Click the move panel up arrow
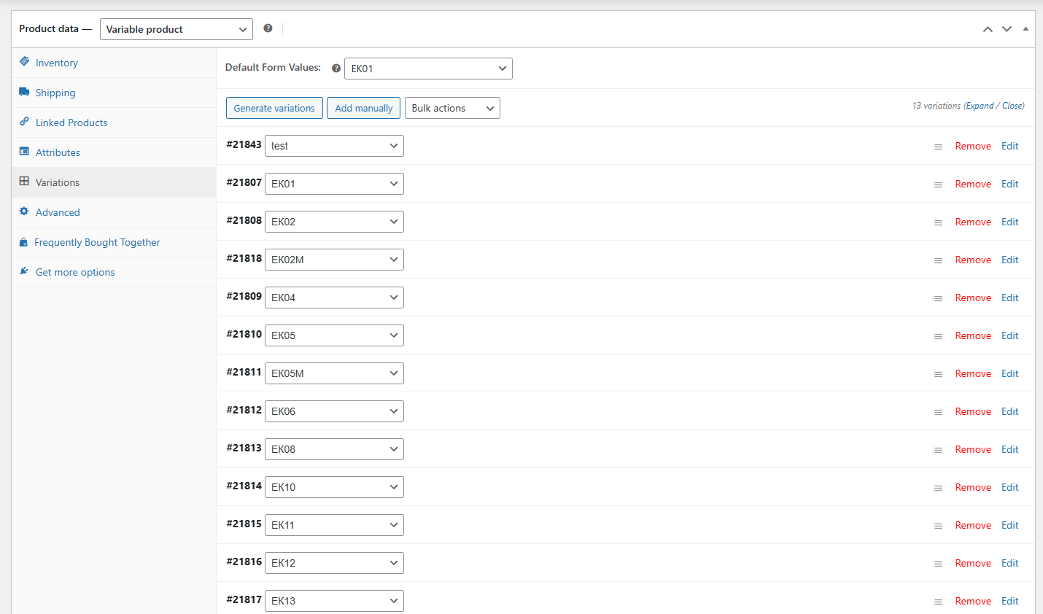1043x614 pixels. click(x=988, y=29)
